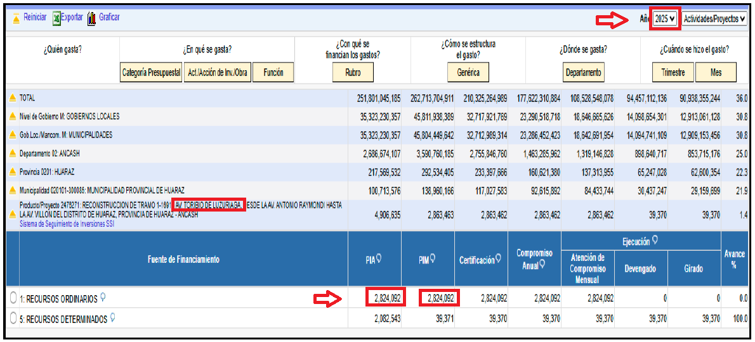Click Provincia 0201: HUARAZ text
The image size is (755, 342).
[x=46, y=172]
